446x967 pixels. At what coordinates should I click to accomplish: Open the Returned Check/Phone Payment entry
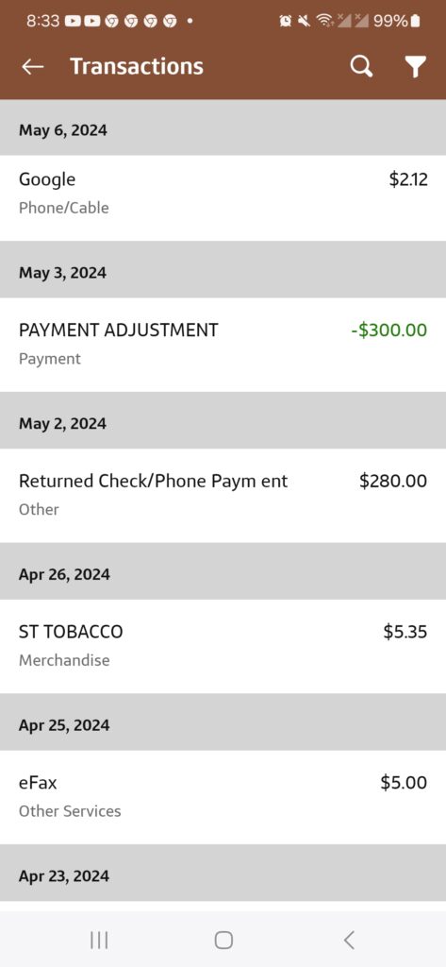coord(223,495)
